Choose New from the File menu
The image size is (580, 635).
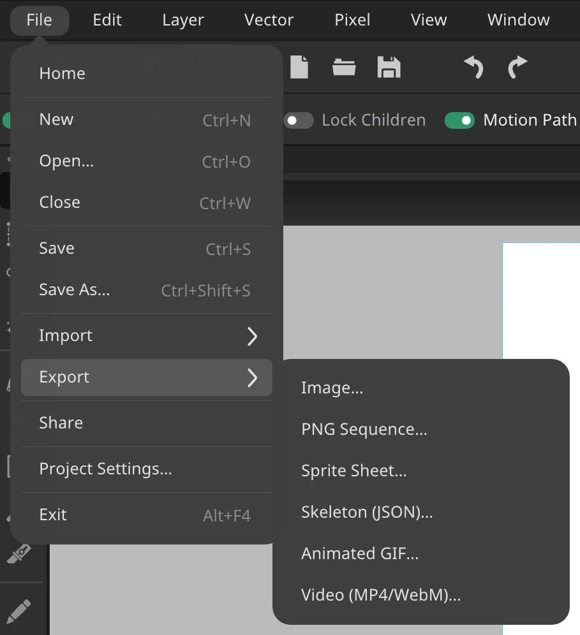[147, 119]
